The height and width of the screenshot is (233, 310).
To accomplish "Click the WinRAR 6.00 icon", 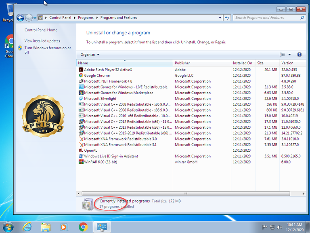I will click(81, 162).
